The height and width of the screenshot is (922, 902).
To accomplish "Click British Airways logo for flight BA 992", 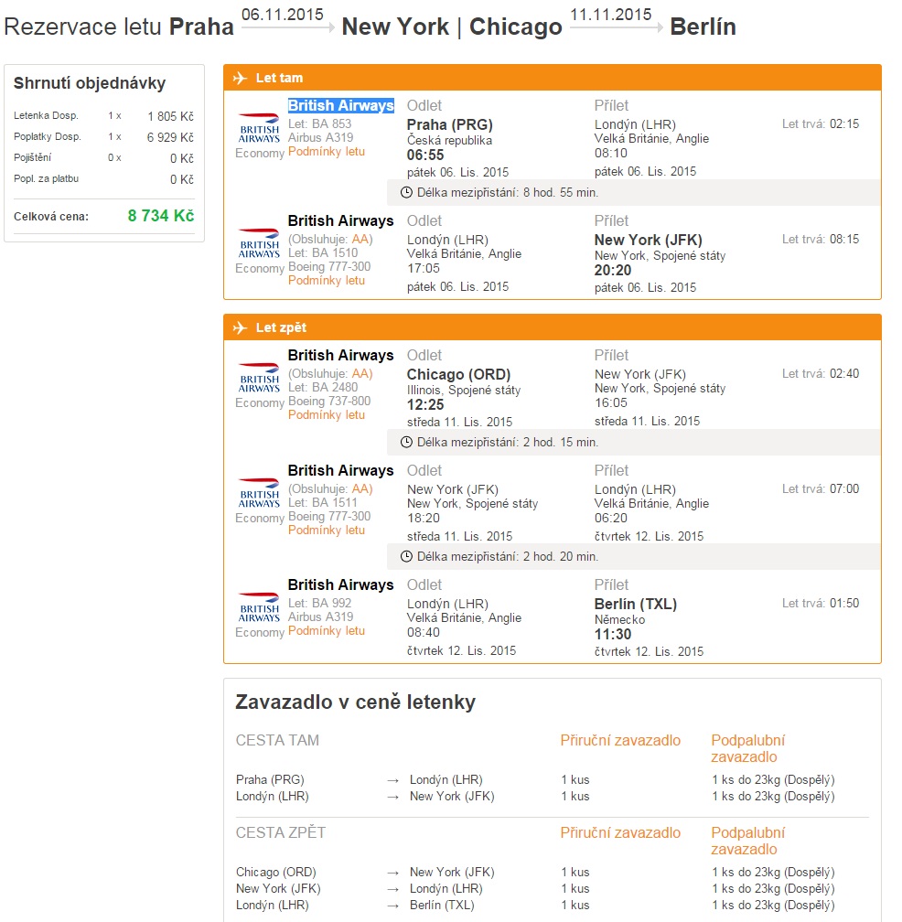I will [259, 607].
